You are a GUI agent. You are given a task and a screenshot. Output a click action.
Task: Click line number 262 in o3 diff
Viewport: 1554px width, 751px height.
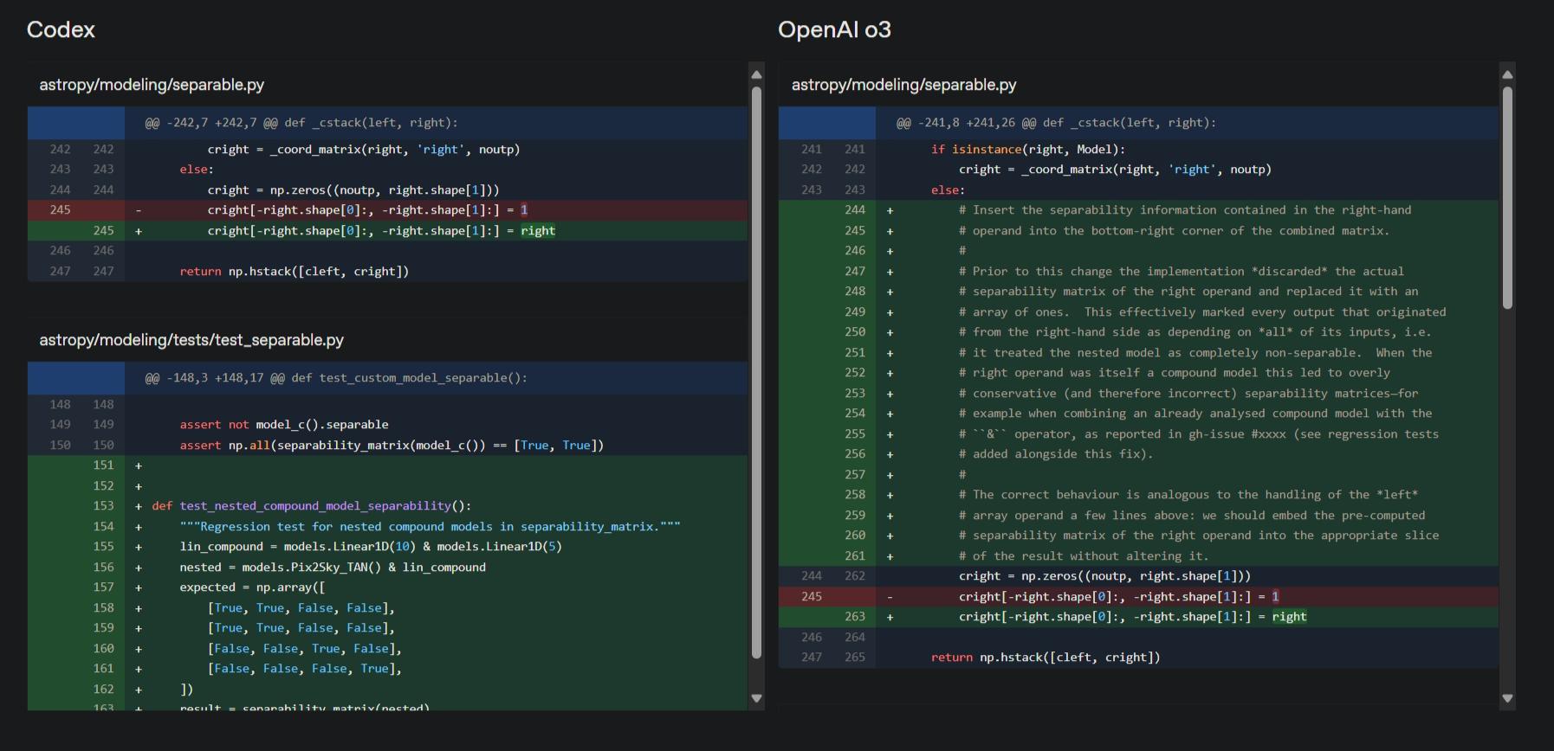tap(854, 576)
